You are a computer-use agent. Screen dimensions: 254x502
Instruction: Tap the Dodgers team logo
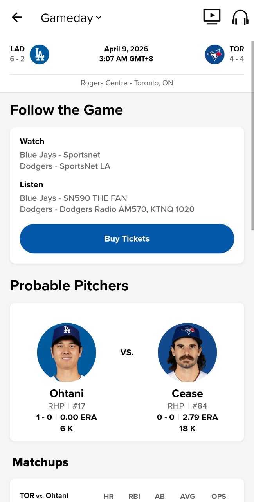tap(40, 55)
